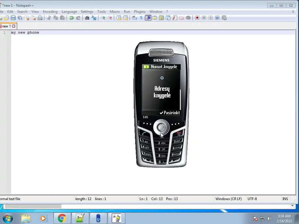Open the Tools menu
The width and height of the screenshot is (299, 224).
[x=101, y=12]
